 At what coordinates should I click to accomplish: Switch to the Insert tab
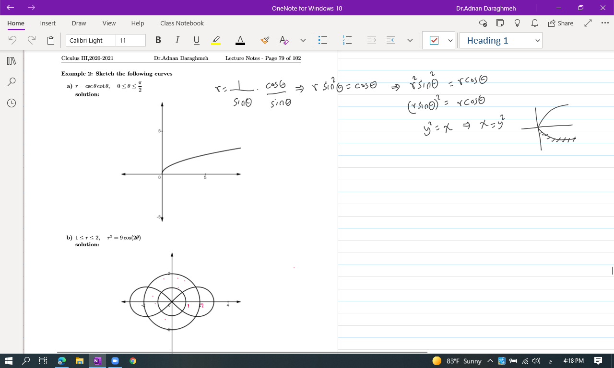[47, 23]
